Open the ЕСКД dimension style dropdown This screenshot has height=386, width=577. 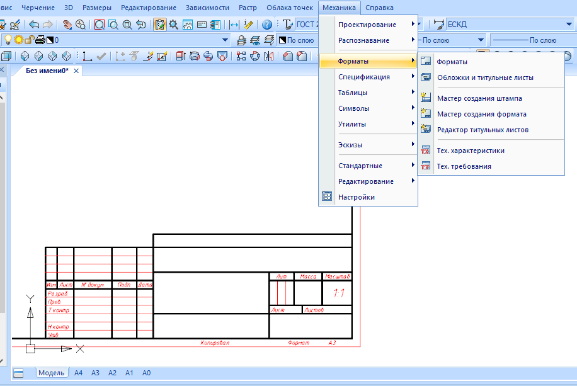point(569,25)
